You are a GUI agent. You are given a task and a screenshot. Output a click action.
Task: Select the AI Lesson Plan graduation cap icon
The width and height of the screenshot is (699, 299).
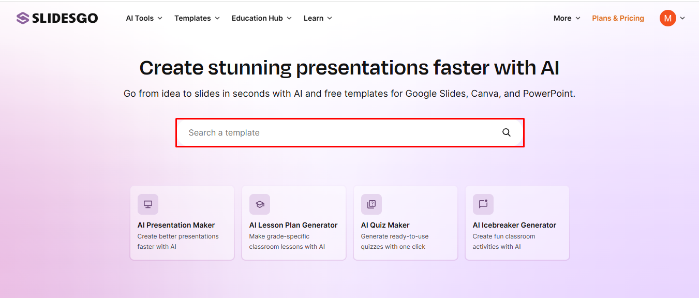(x=260, y=204)
